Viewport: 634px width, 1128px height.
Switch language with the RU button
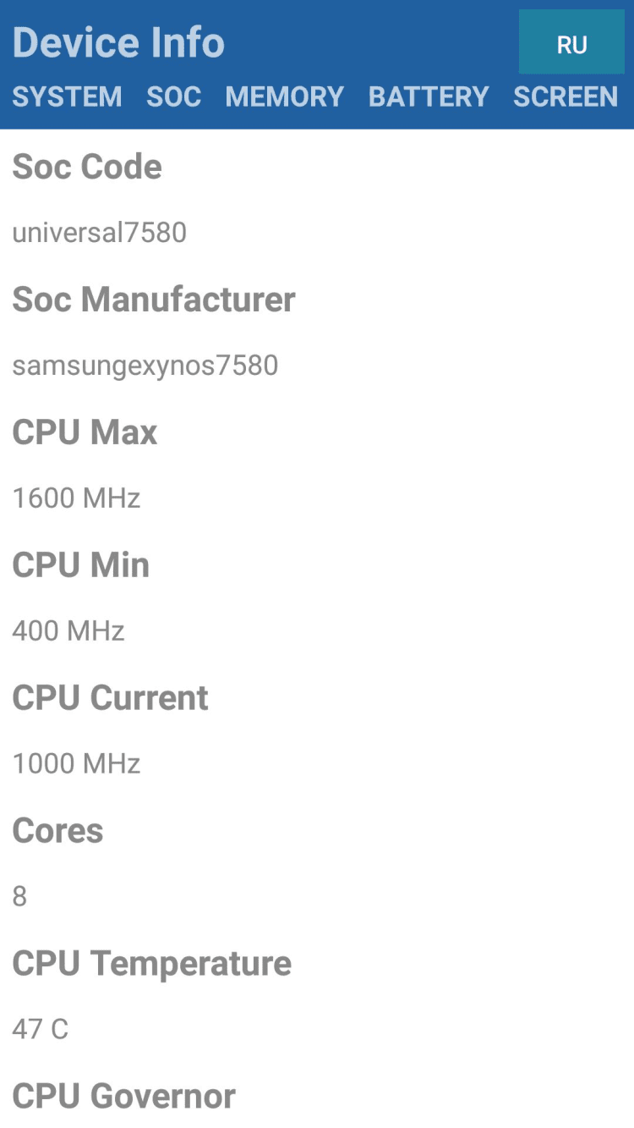[571, 44]
